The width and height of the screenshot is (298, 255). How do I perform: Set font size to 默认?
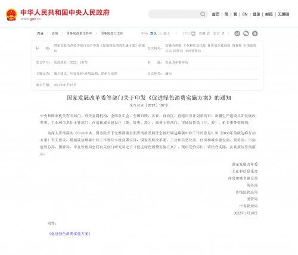pyautogui.click(x=153, y=33)
